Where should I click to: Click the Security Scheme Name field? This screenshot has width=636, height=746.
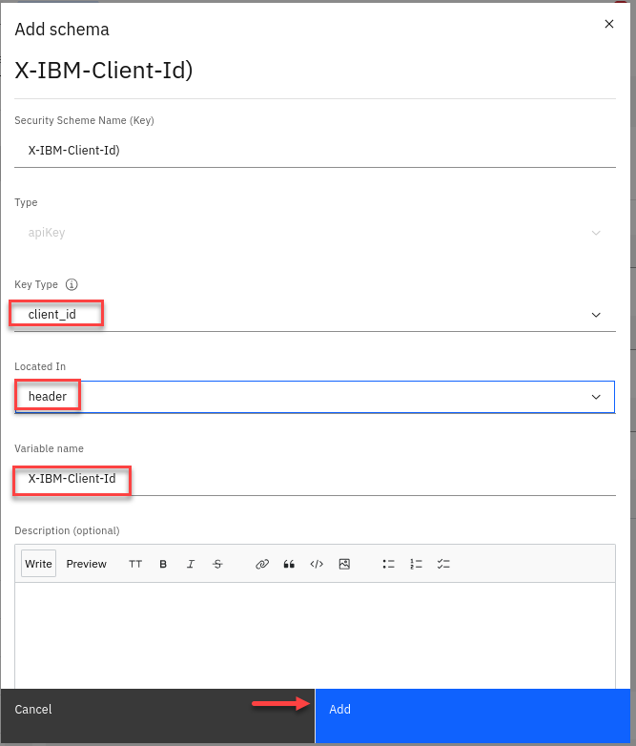(315, 150)
